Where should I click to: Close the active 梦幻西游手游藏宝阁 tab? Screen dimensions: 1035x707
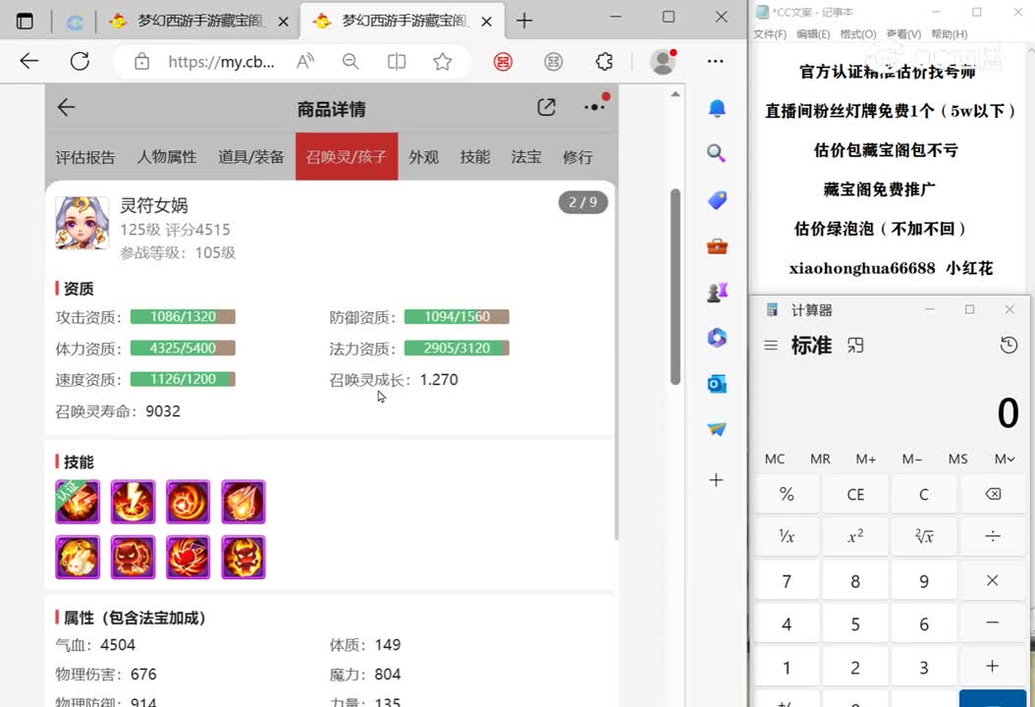pos(486,22)
